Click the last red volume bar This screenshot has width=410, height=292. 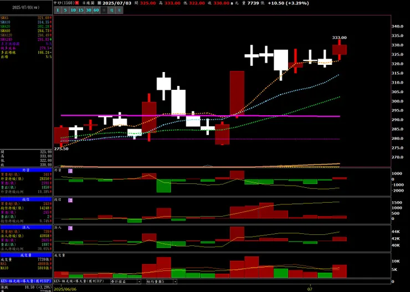coord(340,271)
